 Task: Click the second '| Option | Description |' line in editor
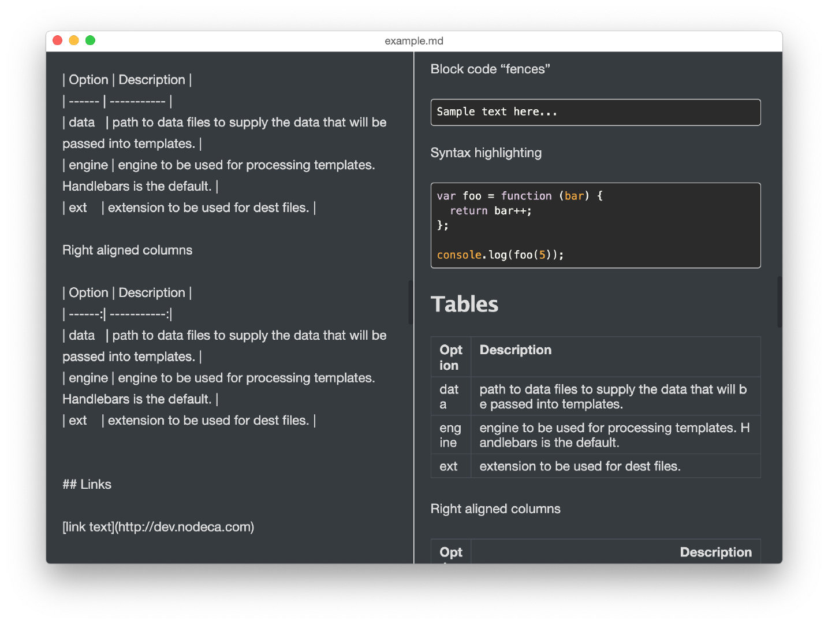[127, 293]
